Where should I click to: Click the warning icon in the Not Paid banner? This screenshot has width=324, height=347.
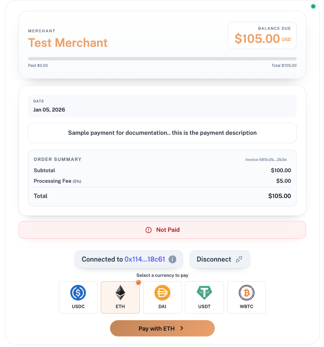(148, 230)
